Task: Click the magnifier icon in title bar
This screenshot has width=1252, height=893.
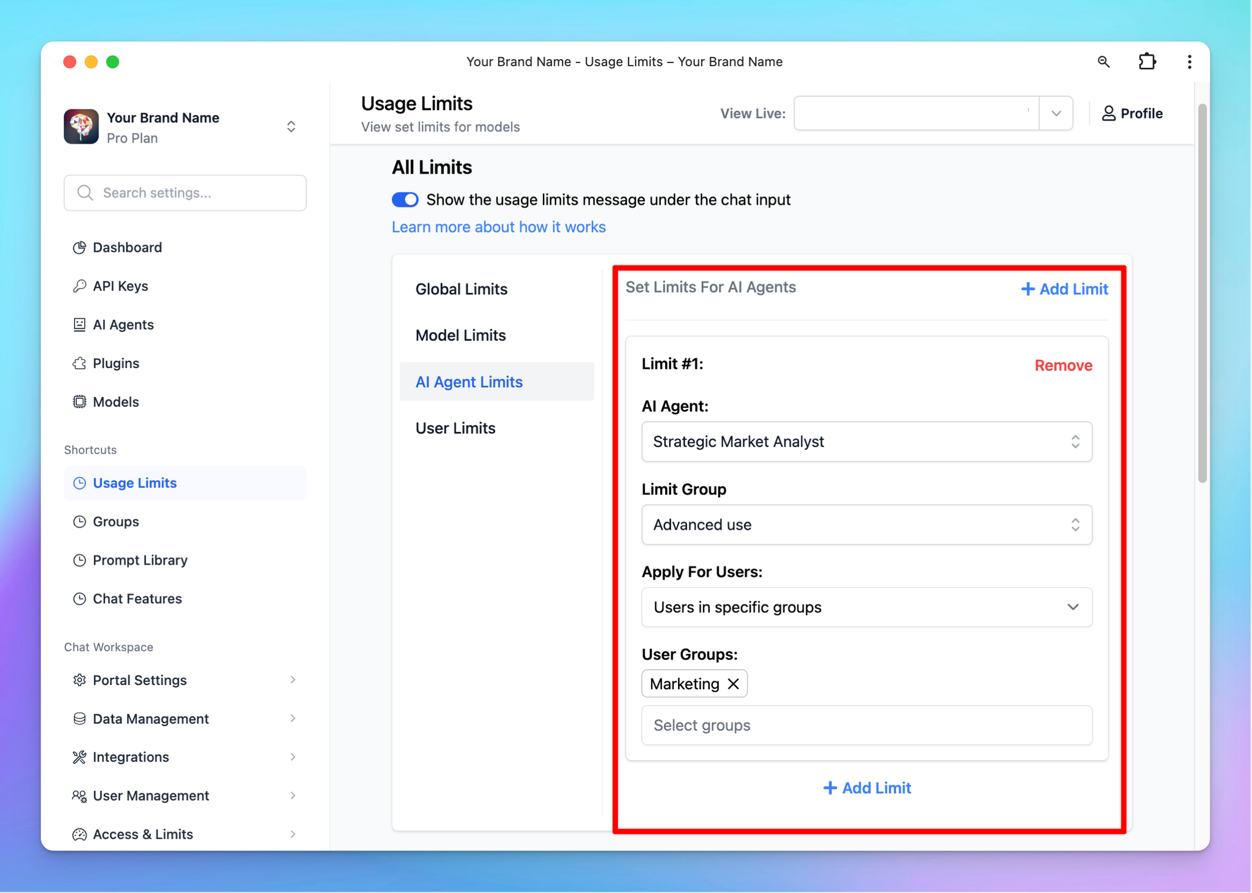Action: 1103,62
